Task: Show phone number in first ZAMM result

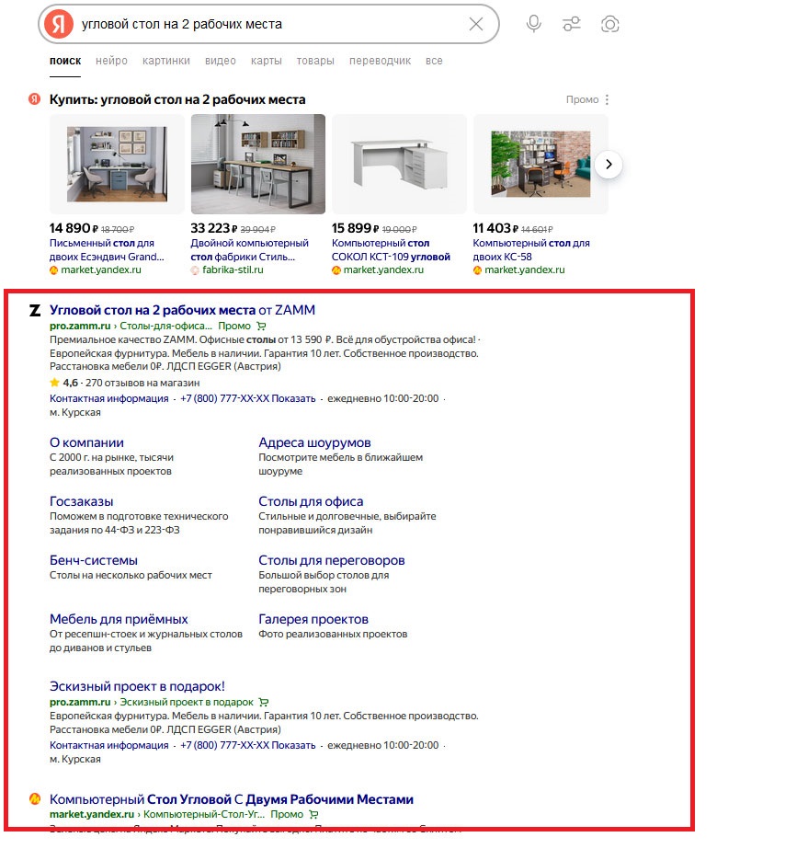Action: [x=293, y=399]
